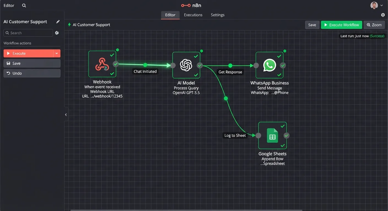The width and height of the screenshot is (388, 211).
Task: Click the Google Sheets node title
Action: tap(273, 154)
